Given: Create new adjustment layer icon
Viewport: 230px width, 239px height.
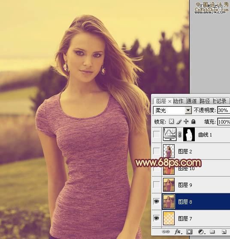Looking at the screenshot, I should pyautogui.click(x=201, y=232).
